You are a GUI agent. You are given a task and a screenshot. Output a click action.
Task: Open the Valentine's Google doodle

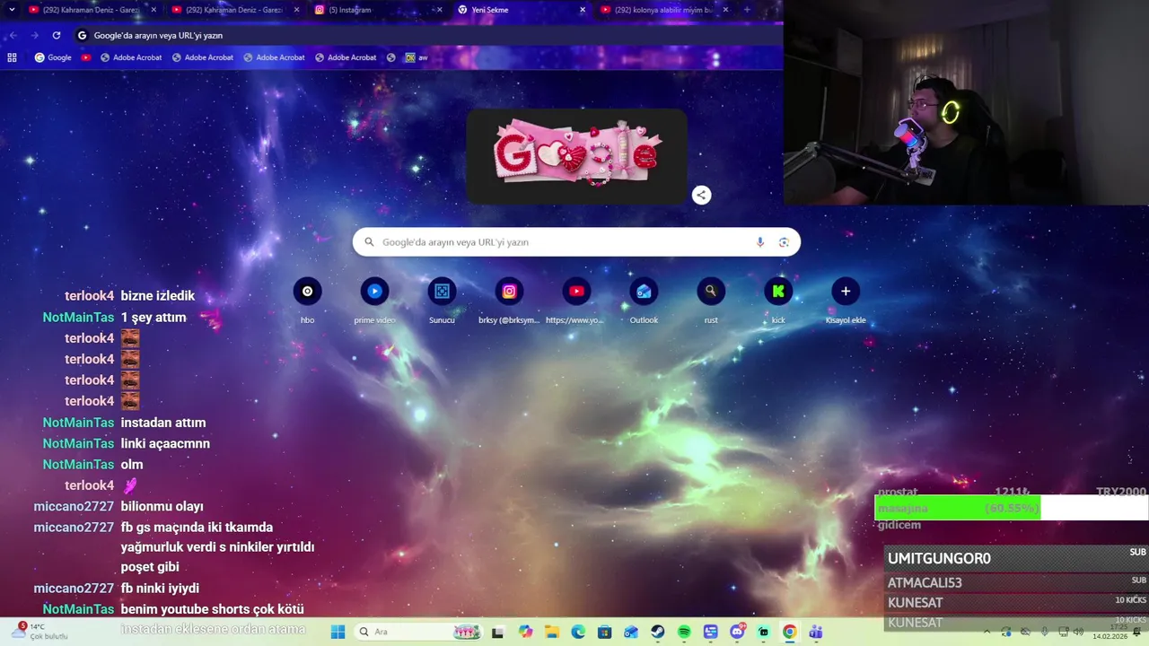coord(576,154)
